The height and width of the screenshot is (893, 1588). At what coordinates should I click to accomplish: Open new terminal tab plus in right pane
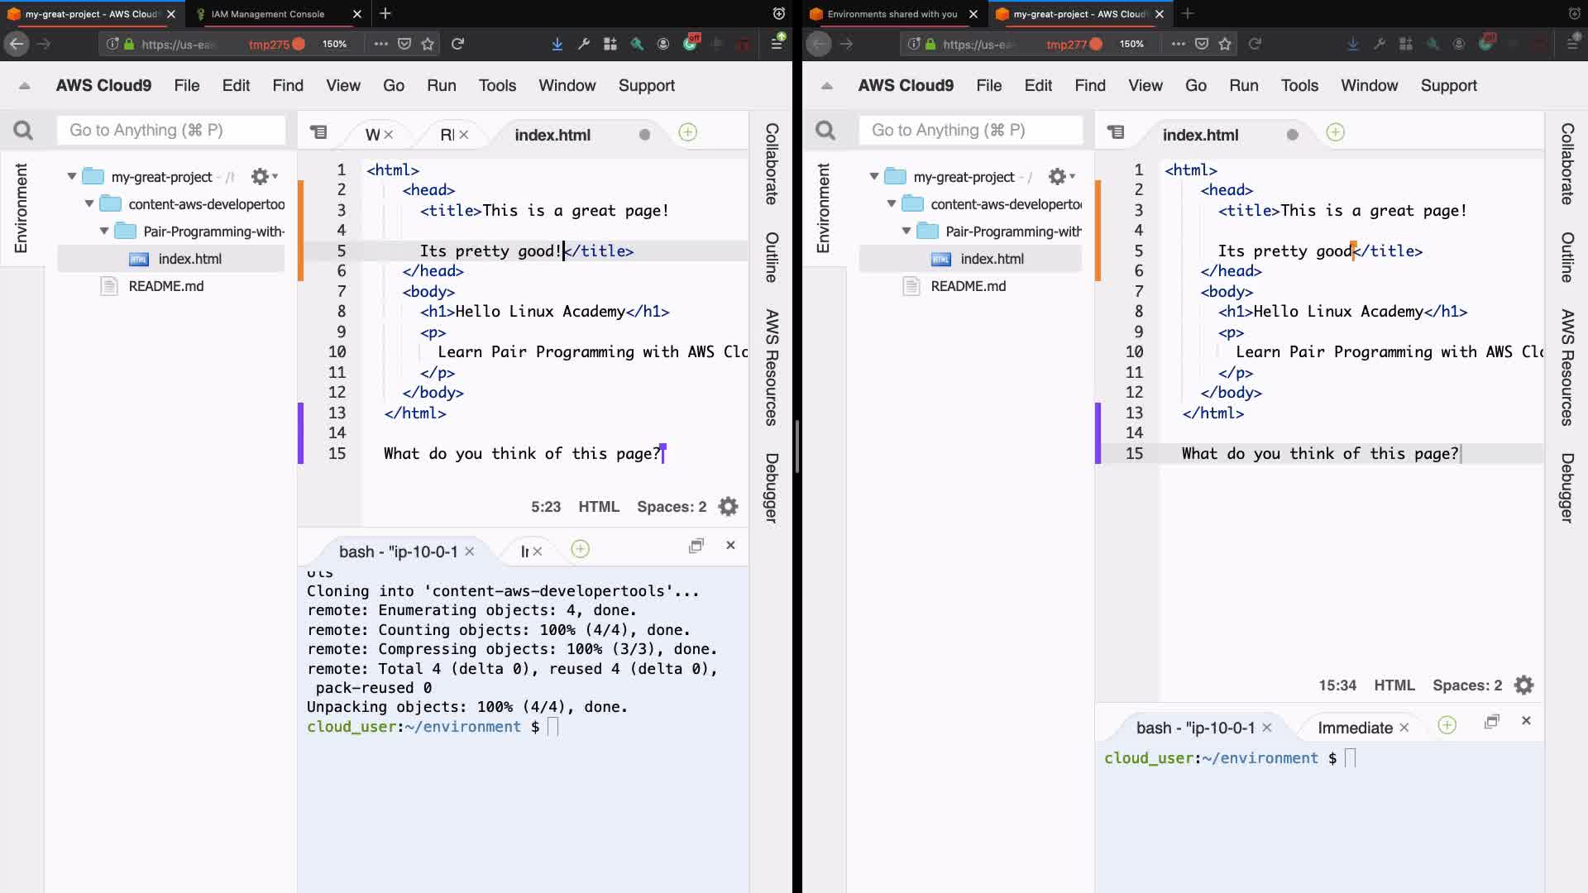(1447, 725)
